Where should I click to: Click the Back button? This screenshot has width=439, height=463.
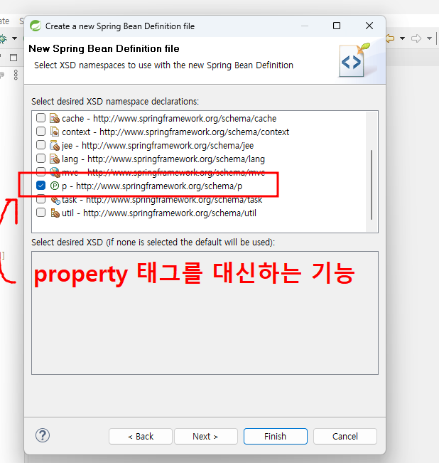[141, 437]
